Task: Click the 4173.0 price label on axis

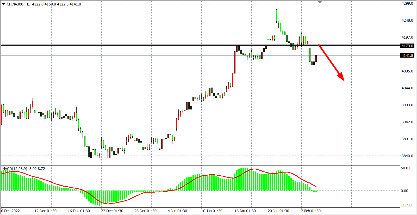Action: (x=407, y=46)
